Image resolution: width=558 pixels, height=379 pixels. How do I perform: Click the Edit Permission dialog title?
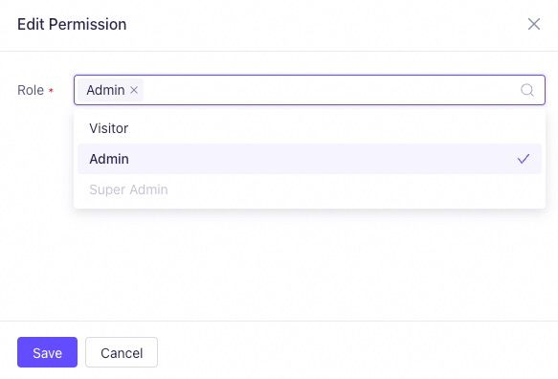(x=72, y=24)
